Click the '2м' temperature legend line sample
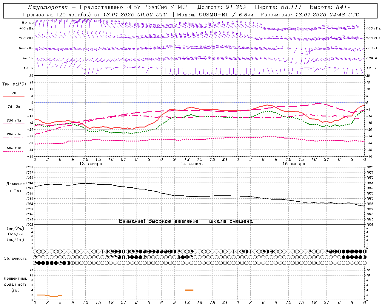Viewport: 382px width, 305px height. pos(14,96)
